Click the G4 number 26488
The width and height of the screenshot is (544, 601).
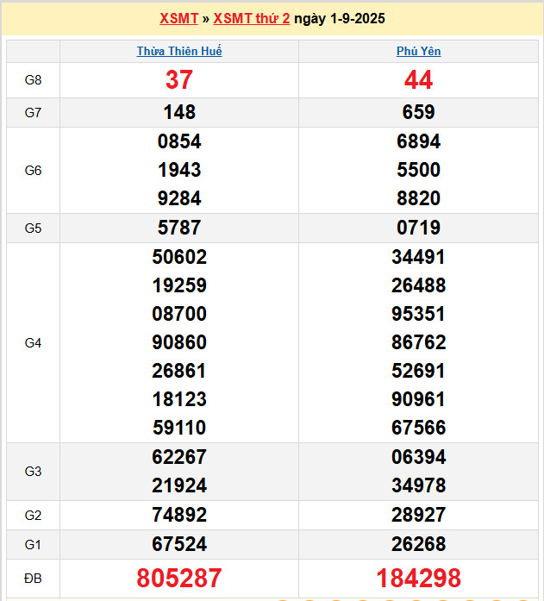click(418, 285)
